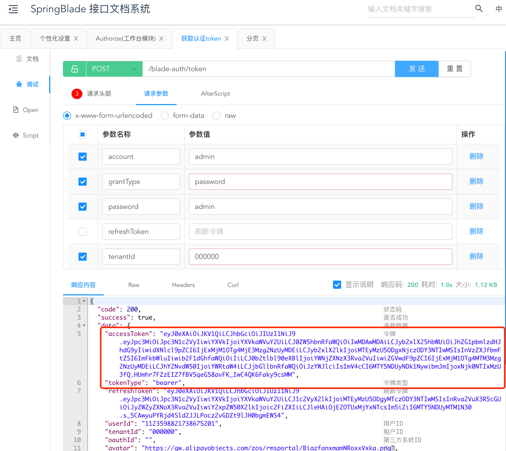Screen dimensions: 506x451
Task: Click the response code 200 value
Action: pos(413,285)
